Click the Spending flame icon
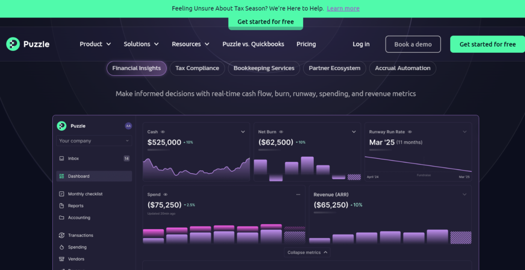Viewport: 525px width, 270px height. click(x=62, y=247)
